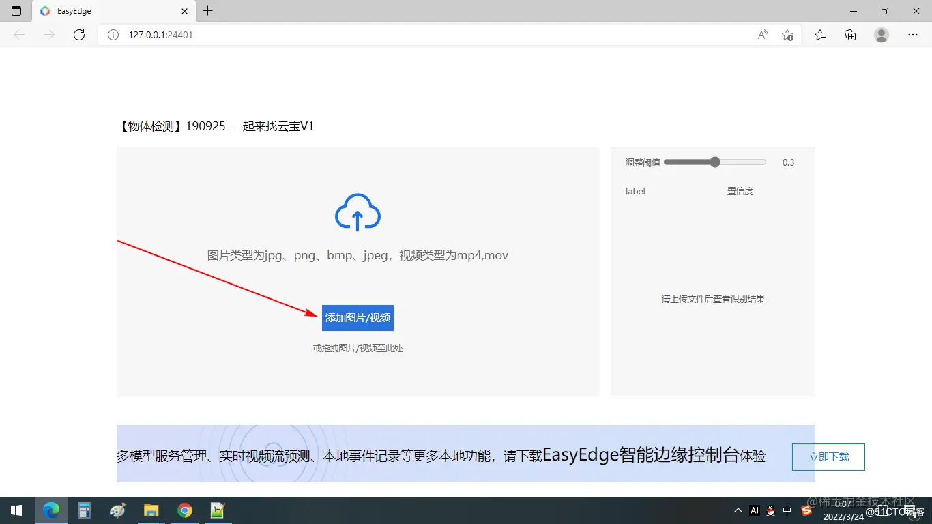View site information icon in address bar
This screenshot has height=524, width=932.
click(x=113, y=35)
